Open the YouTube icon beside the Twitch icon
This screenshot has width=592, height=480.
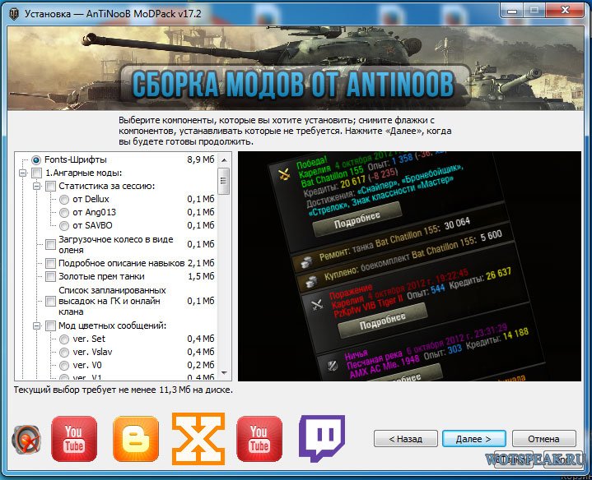259,439
